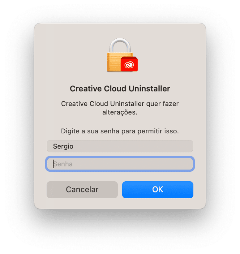Screen dimensions: 240x254
Task: Click the golden body of the padlock
Action: point(114,62)
